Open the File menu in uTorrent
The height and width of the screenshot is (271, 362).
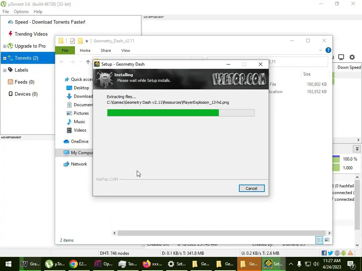point(6,12)
